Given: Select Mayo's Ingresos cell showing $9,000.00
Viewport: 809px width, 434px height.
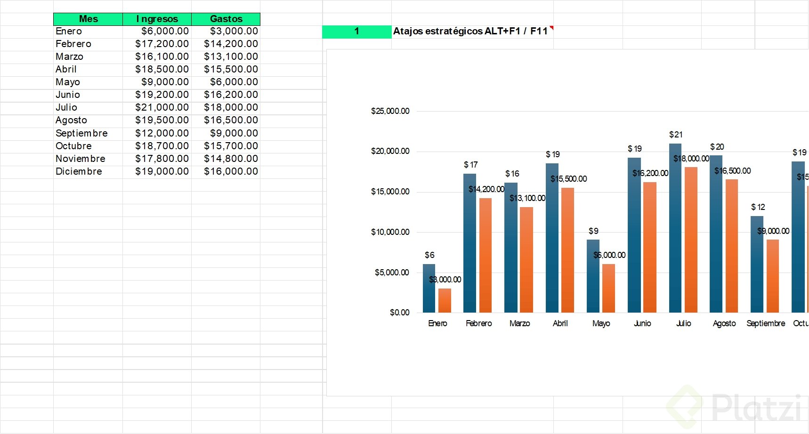Looking at the screenshot, I should pos(157,82).
